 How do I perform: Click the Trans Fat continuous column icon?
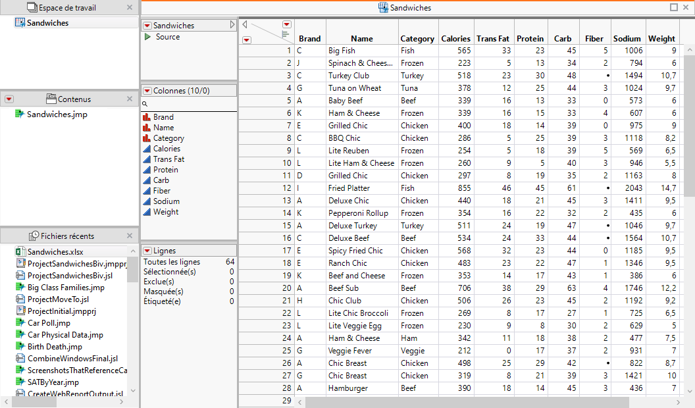coord(147,159)
